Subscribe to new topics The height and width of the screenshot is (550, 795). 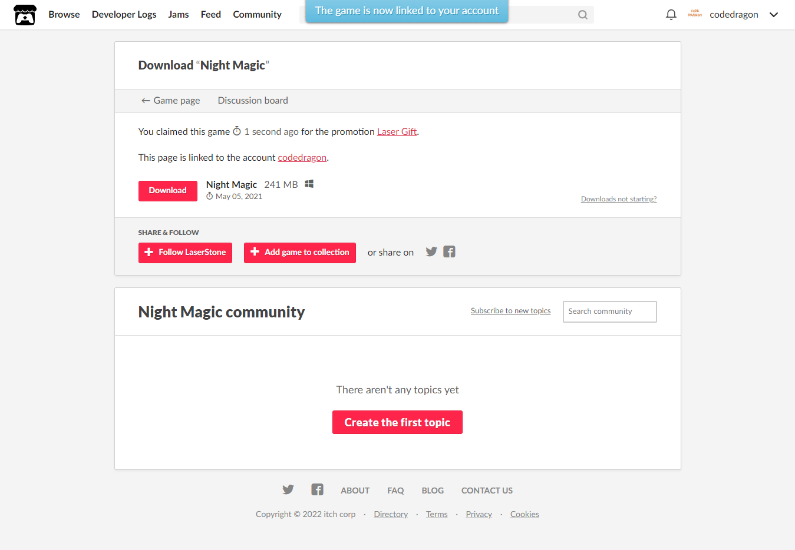(x=510, y=311)
